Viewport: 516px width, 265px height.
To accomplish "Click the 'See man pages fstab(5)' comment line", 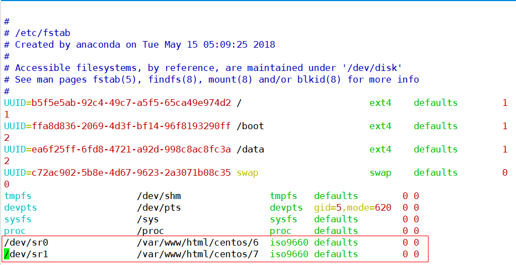I will [x=211, y=79].
